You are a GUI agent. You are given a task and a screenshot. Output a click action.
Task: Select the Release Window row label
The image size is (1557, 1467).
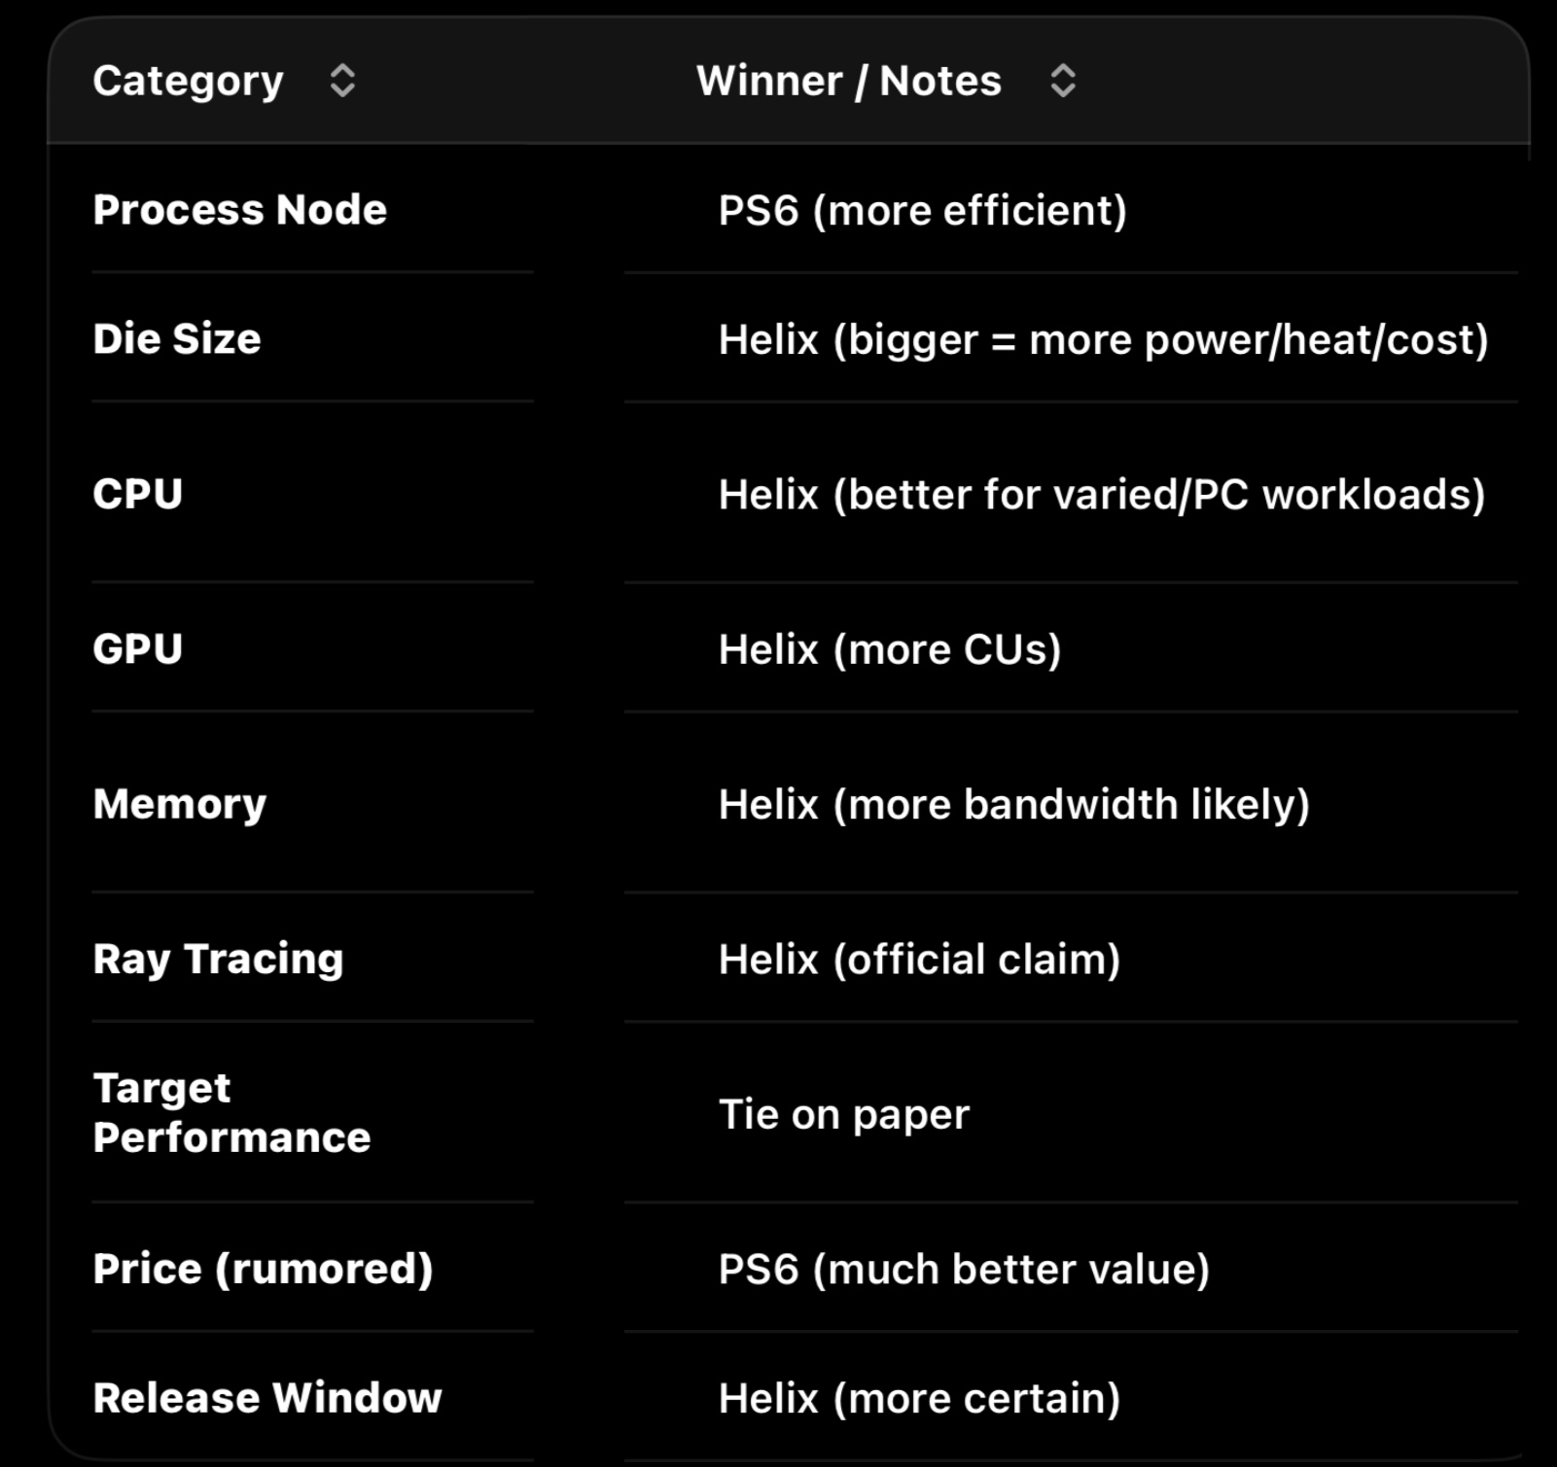267,1398
